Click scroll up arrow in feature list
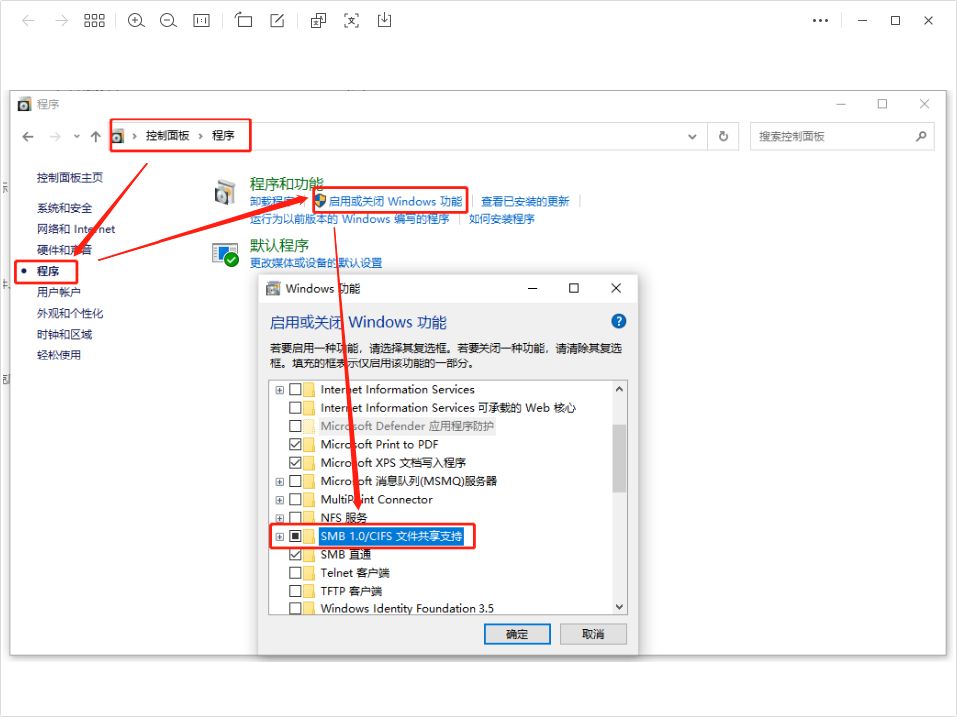The width and height of the screenshot is (957, 717). [619, 389]
